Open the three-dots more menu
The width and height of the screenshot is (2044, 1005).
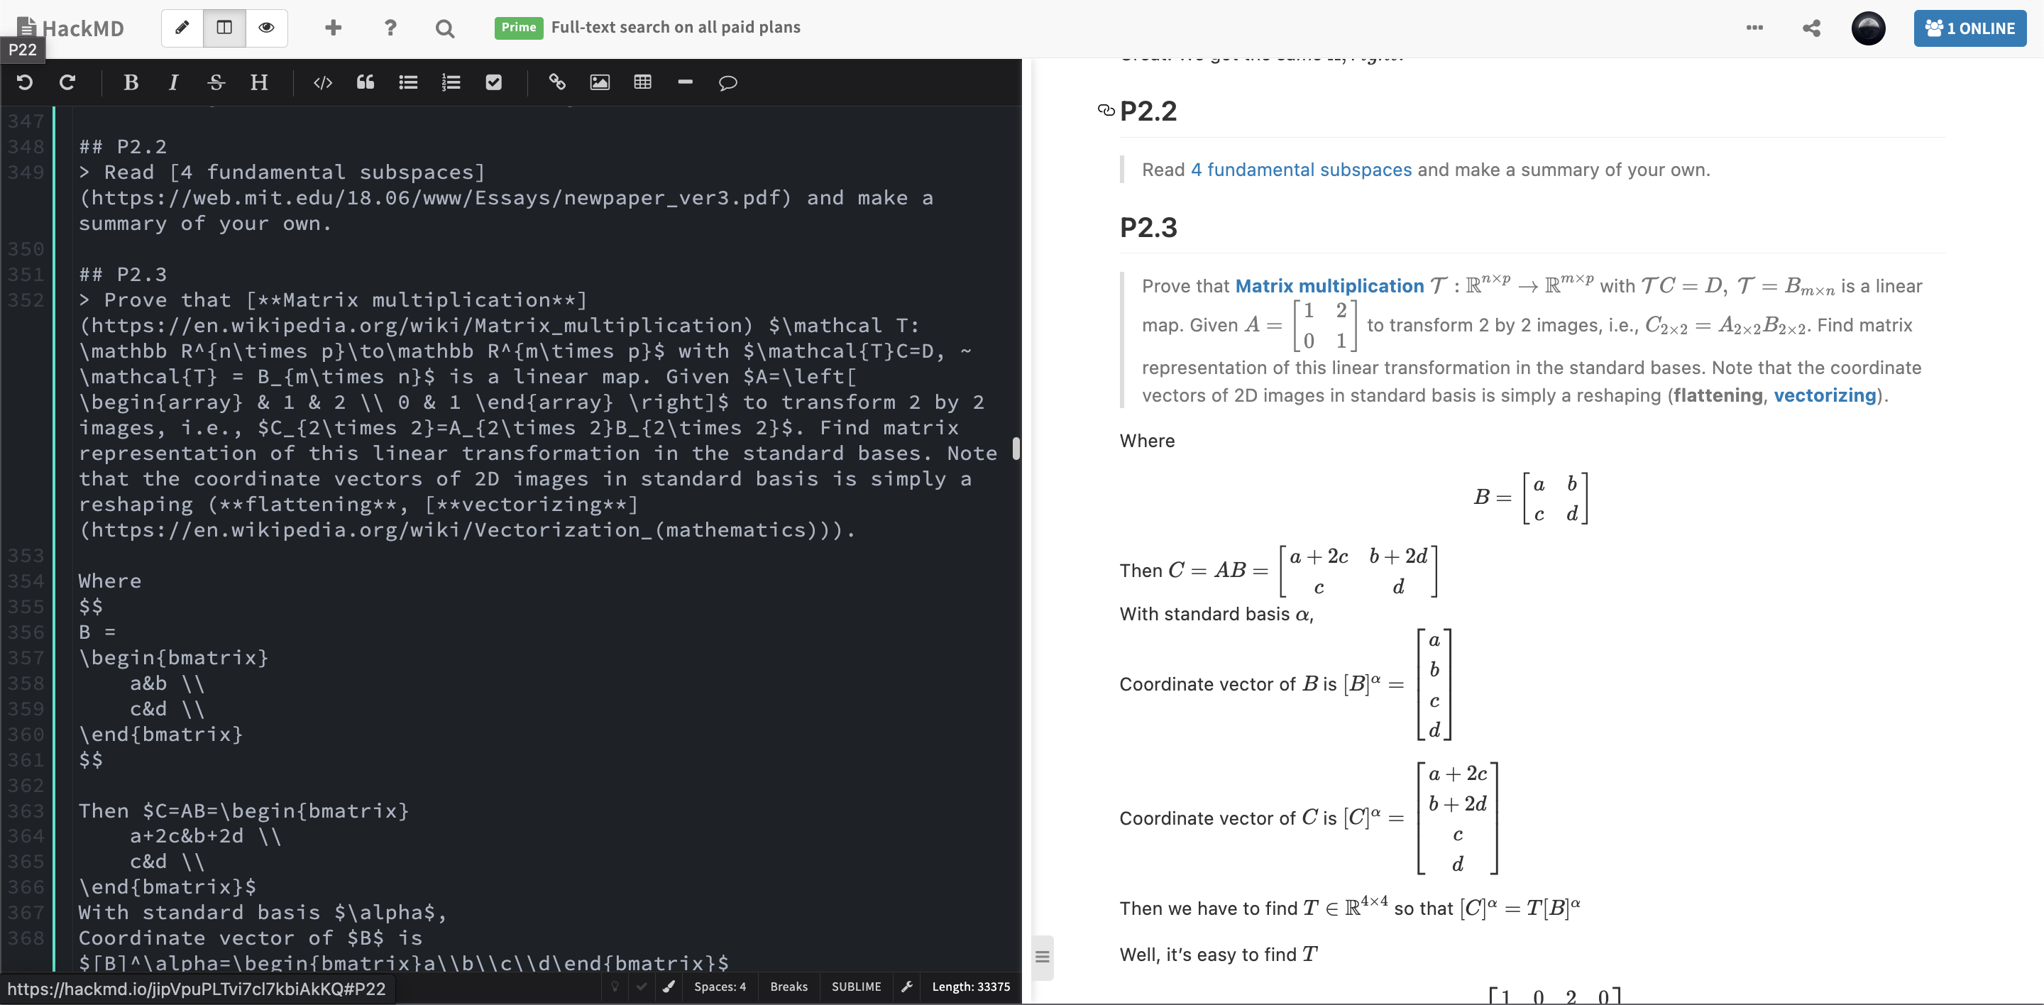[x=1754, y=28]
